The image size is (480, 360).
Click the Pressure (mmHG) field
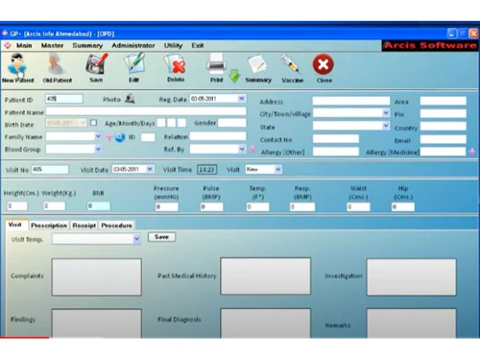pyautogui.click(x=167, y=206)
